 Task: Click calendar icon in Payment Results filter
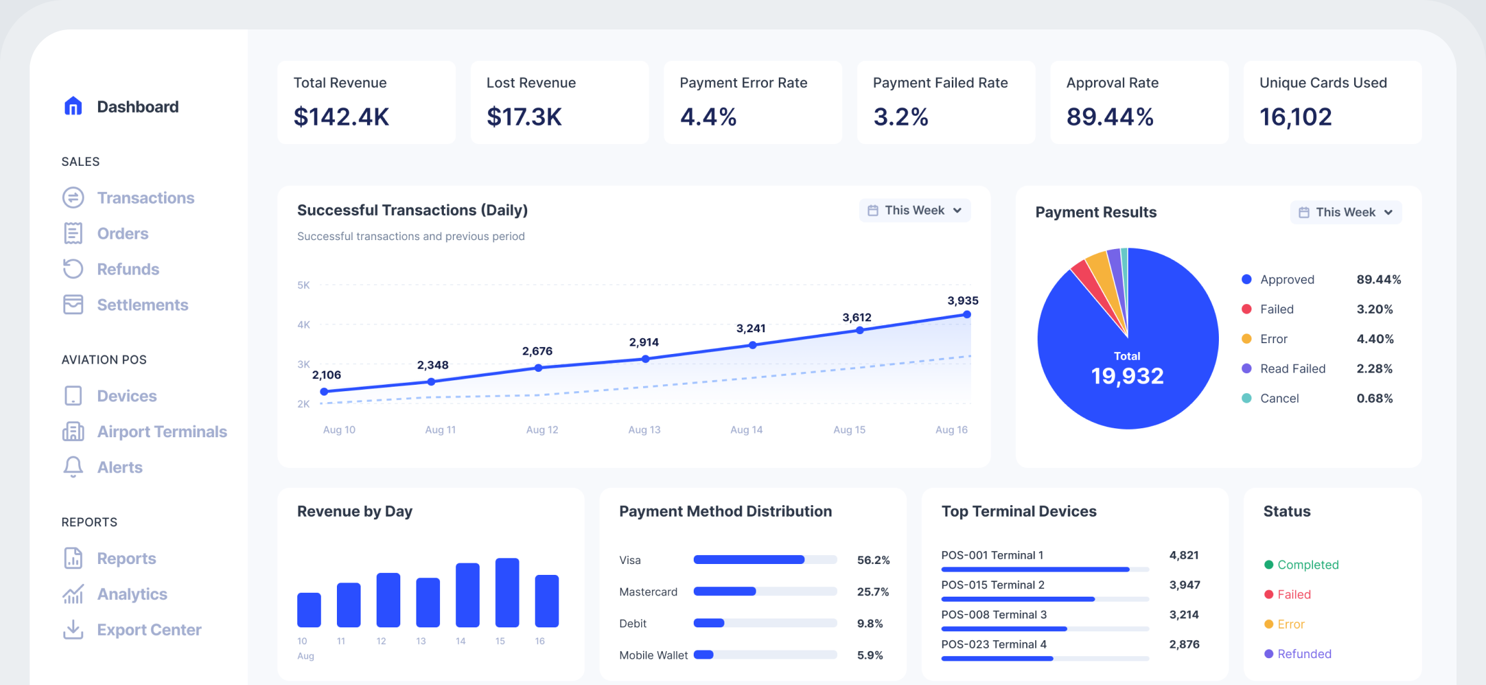(1303, 213)
